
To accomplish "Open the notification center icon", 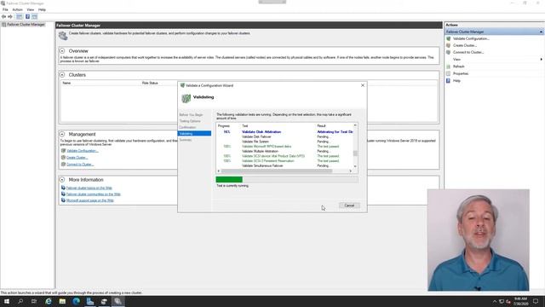I will (536, 301).
